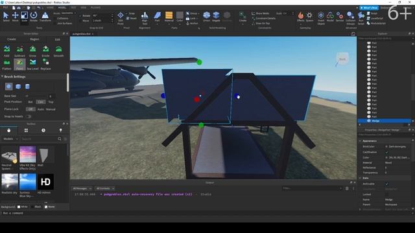Switch to the MODEL ribbon tab
The height and width of the screenshot is (233, 415).
tap(62, 8)
